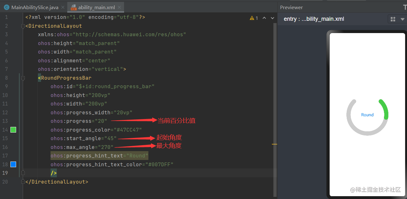
Task: Click the fold marker beside </DirectionalLayout>
Action: click(23, 182)
